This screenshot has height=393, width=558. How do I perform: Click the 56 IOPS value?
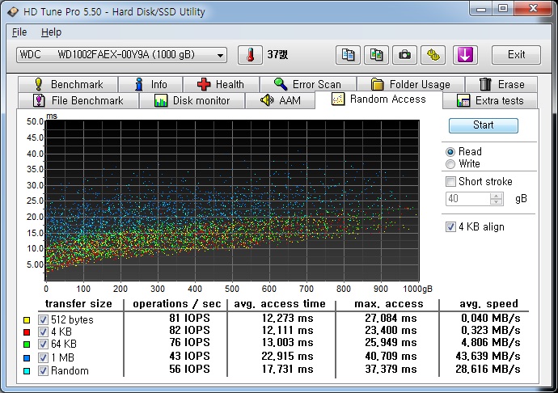coord(190,370)
